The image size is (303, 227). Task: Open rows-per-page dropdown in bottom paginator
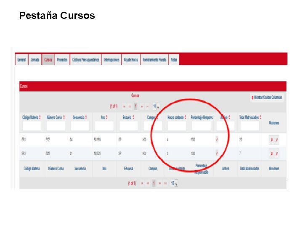[174, 183]
